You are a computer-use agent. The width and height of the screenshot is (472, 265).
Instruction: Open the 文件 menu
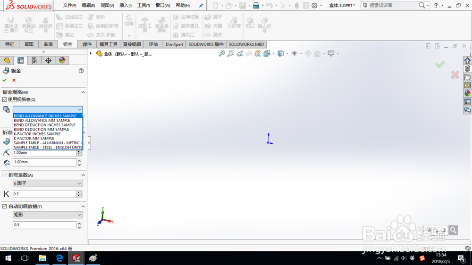[x=69, y=5]
